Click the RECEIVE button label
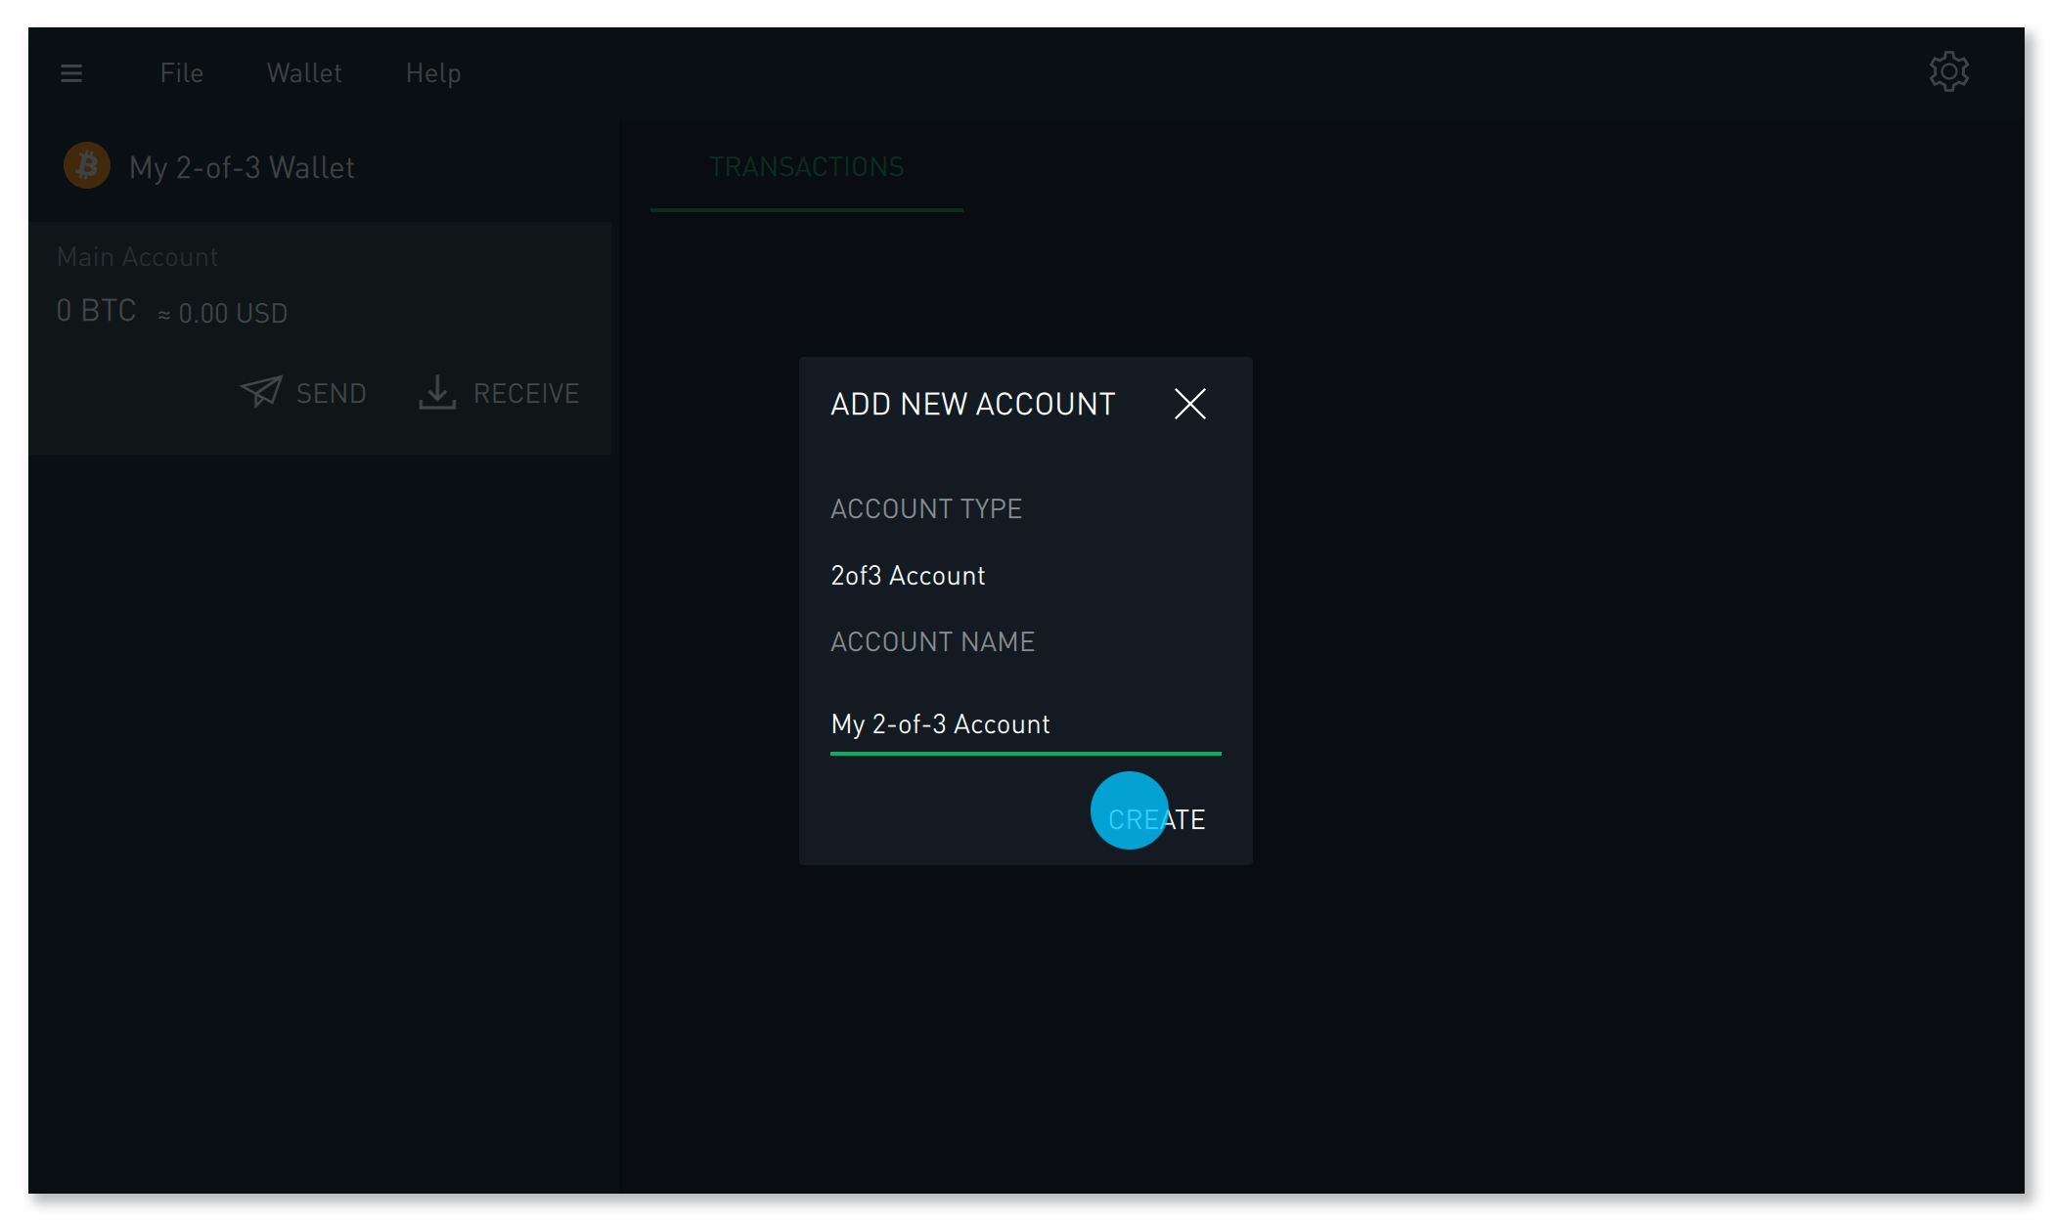 (x=526, y=394)
